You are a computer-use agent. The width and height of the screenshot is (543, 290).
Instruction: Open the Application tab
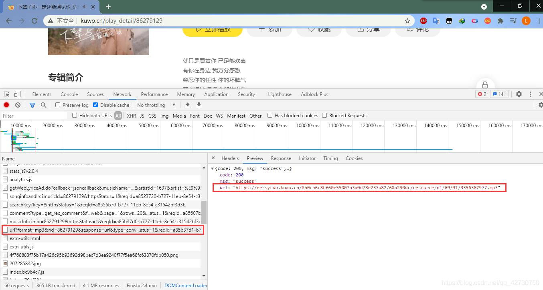pyautogui.click(x=216, y=94)
